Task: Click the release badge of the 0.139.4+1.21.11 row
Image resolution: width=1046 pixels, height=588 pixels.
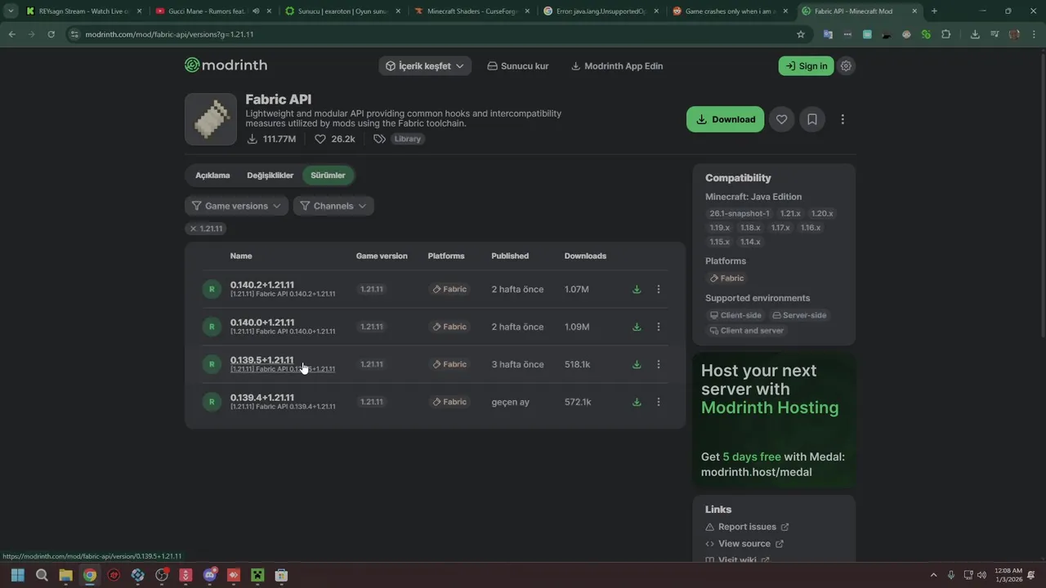Action: [x=212, y=402]
